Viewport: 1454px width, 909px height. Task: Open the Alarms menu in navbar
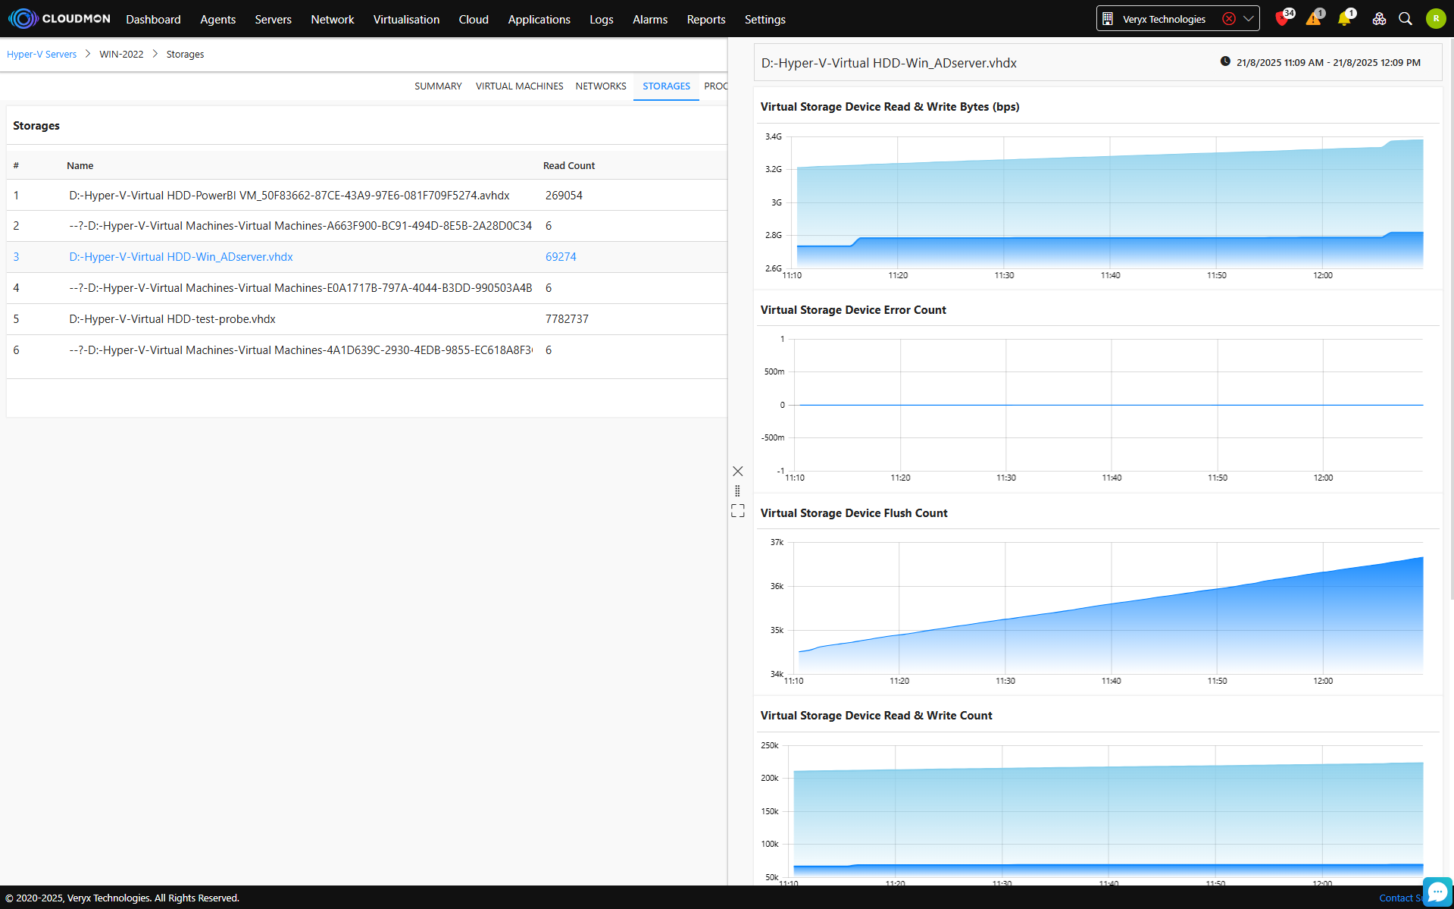pos(649,19)
